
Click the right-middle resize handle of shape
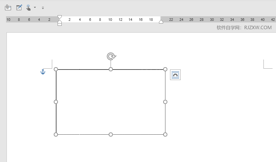(x=165, y=102)
